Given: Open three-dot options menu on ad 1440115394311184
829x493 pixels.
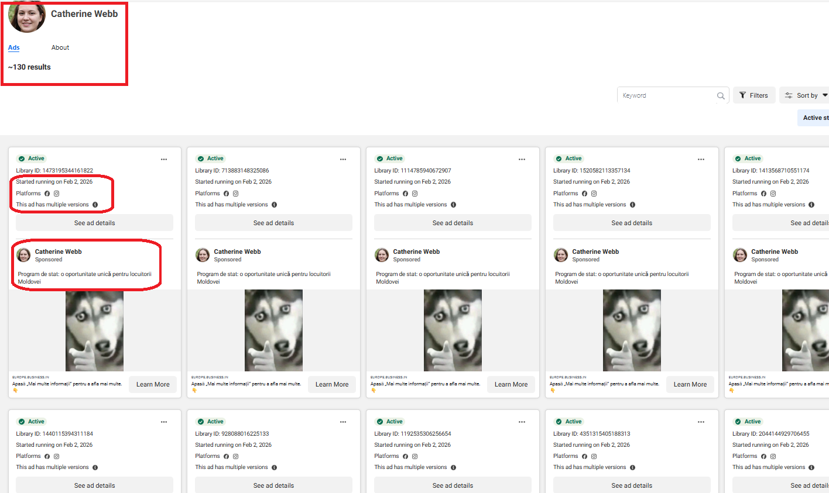Looking at the screenshot, I should pyautogui.click(x=164, y=422).
